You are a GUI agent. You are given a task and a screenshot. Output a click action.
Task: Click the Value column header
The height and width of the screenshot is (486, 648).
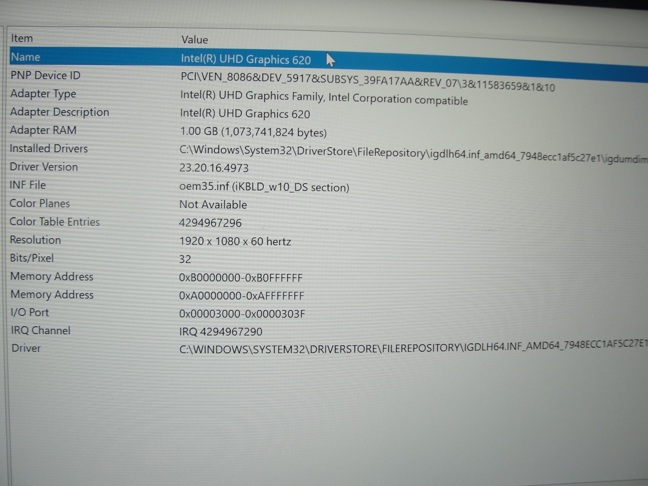tap(195, 40)
